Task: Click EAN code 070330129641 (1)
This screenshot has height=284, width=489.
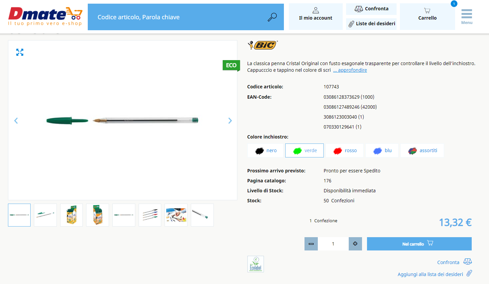Action: click(x=342, y=127)
